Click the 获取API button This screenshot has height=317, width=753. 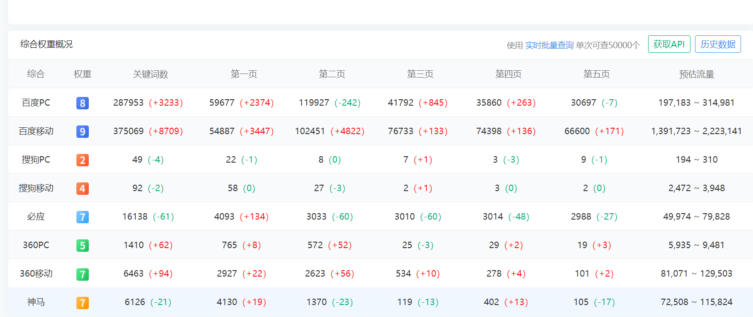(x=669, y=44)
